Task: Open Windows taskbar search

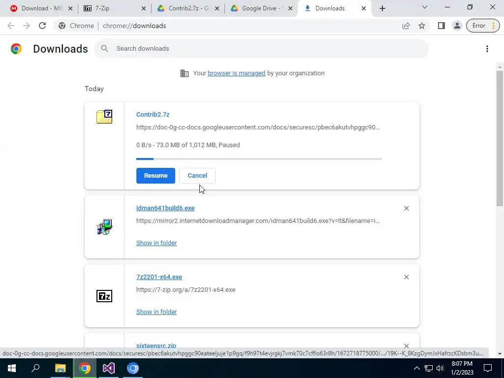Action: point(35,368)
